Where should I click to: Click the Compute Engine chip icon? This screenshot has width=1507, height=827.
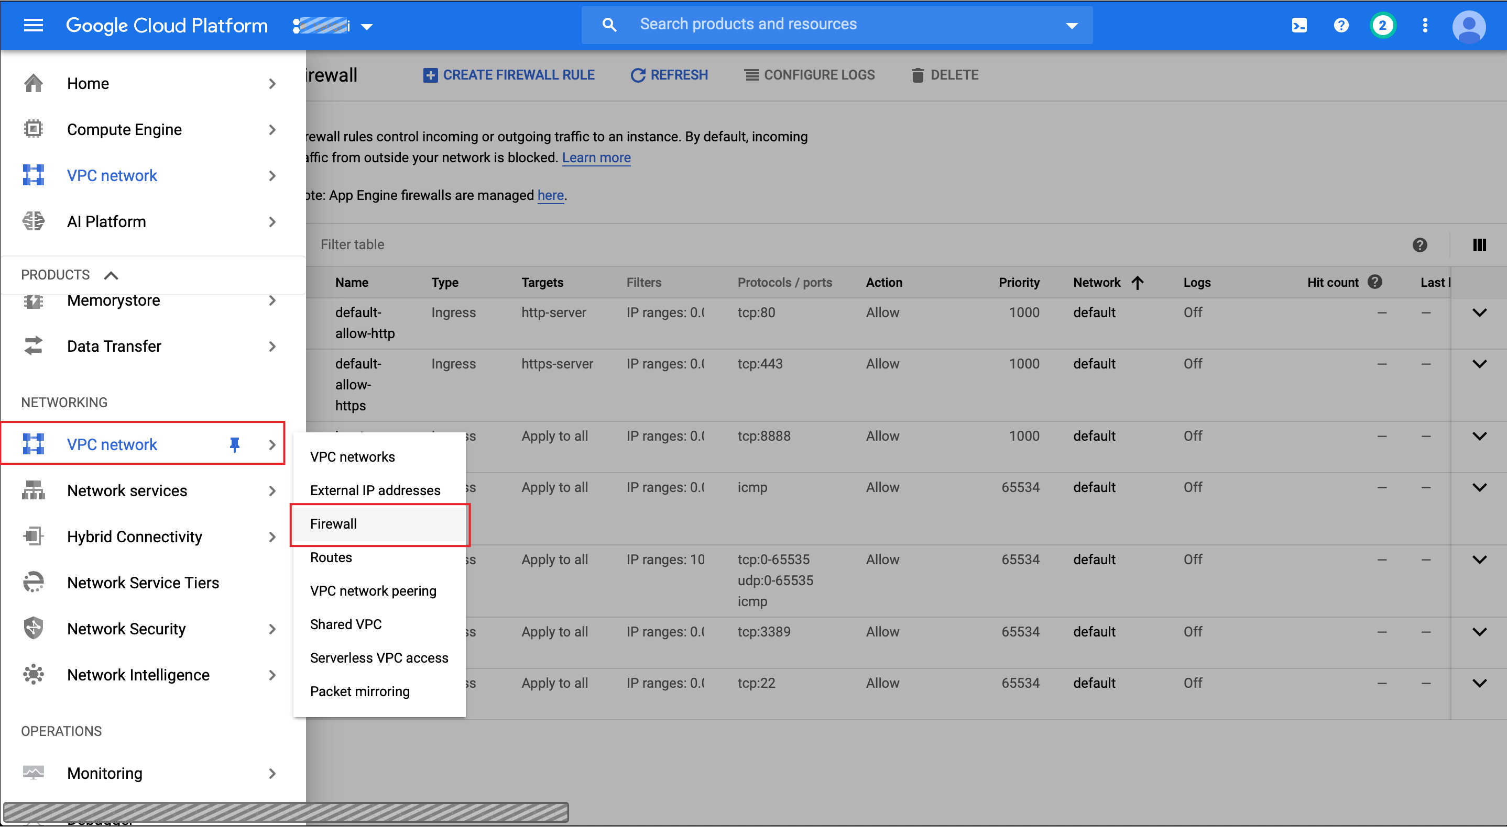(34, 129)
